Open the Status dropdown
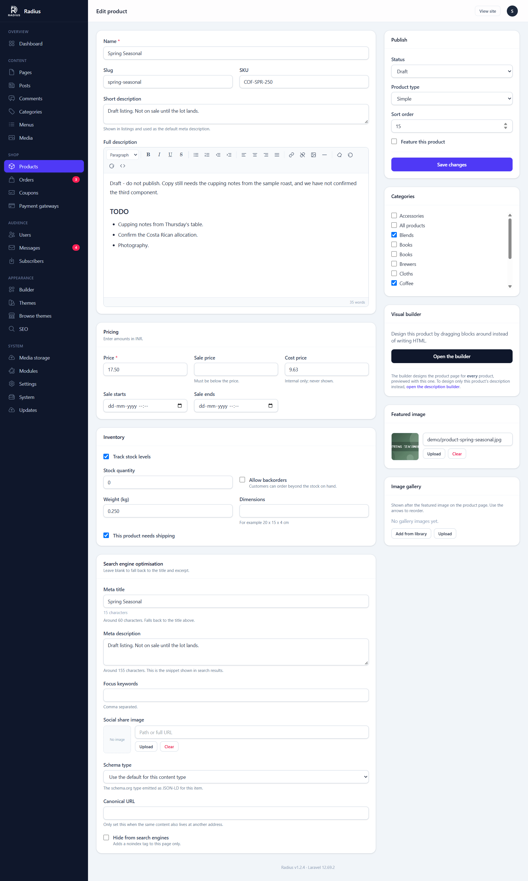The height and width of the screenshot is (881, 528). point(452,71)
